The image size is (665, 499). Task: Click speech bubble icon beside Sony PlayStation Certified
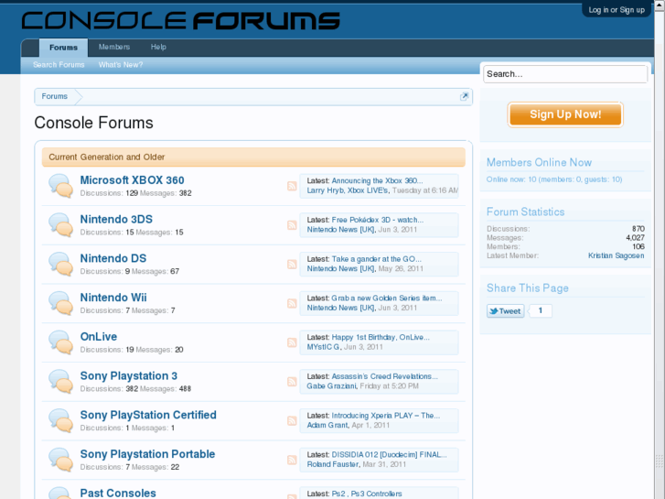[x=60, y=420]
